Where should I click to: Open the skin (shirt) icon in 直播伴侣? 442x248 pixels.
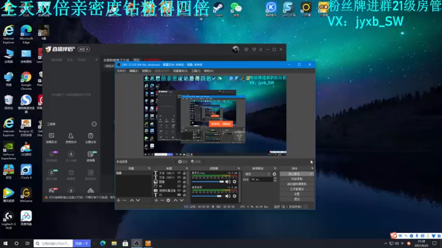pos(254,49)
